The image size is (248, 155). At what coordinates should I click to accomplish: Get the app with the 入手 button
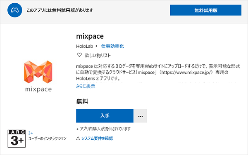(105, 116)
